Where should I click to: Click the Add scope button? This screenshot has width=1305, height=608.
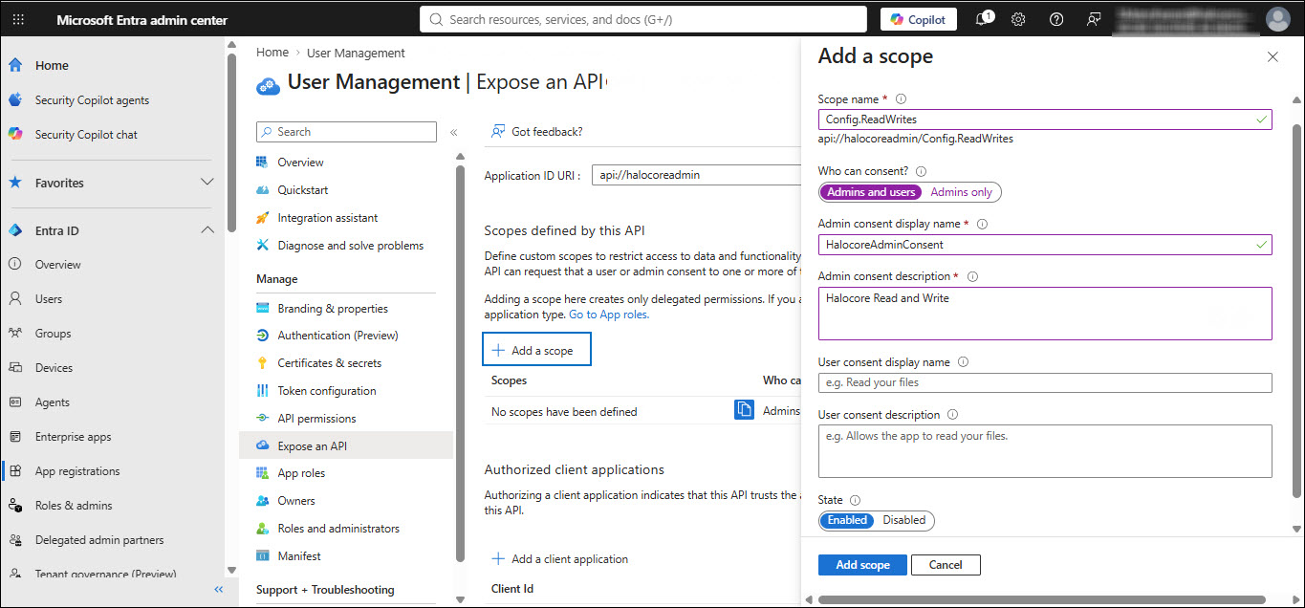862,565
